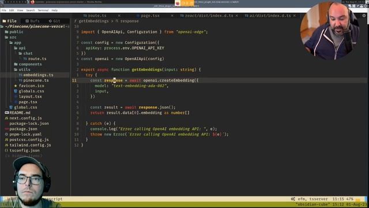
Task: Click the TypeScript icon beside embeddings.ts
Action: tap(21, 75)
